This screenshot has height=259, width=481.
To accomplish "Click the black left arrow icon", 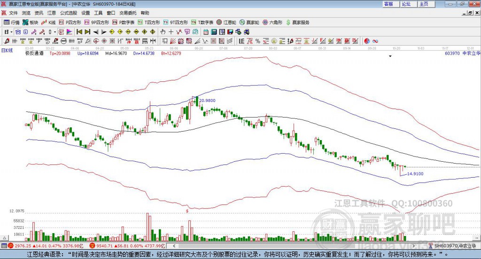I will pos(96,32).
